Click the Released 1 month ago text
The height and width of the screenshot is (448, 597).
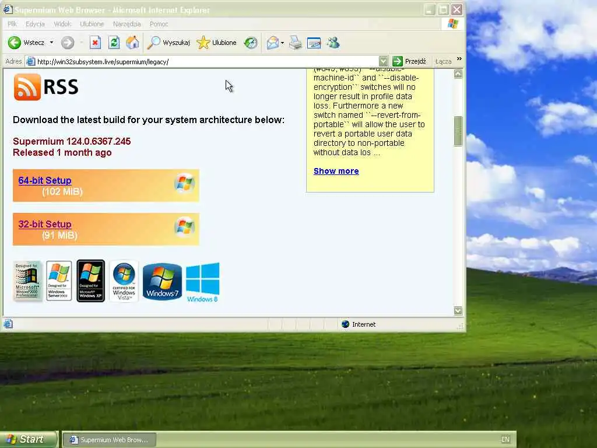pos(62,152)
